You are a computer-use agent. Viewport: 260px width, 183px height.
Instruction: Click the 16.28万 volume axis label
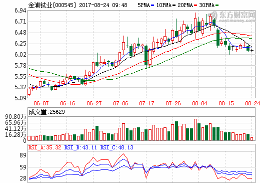[15, 135]
